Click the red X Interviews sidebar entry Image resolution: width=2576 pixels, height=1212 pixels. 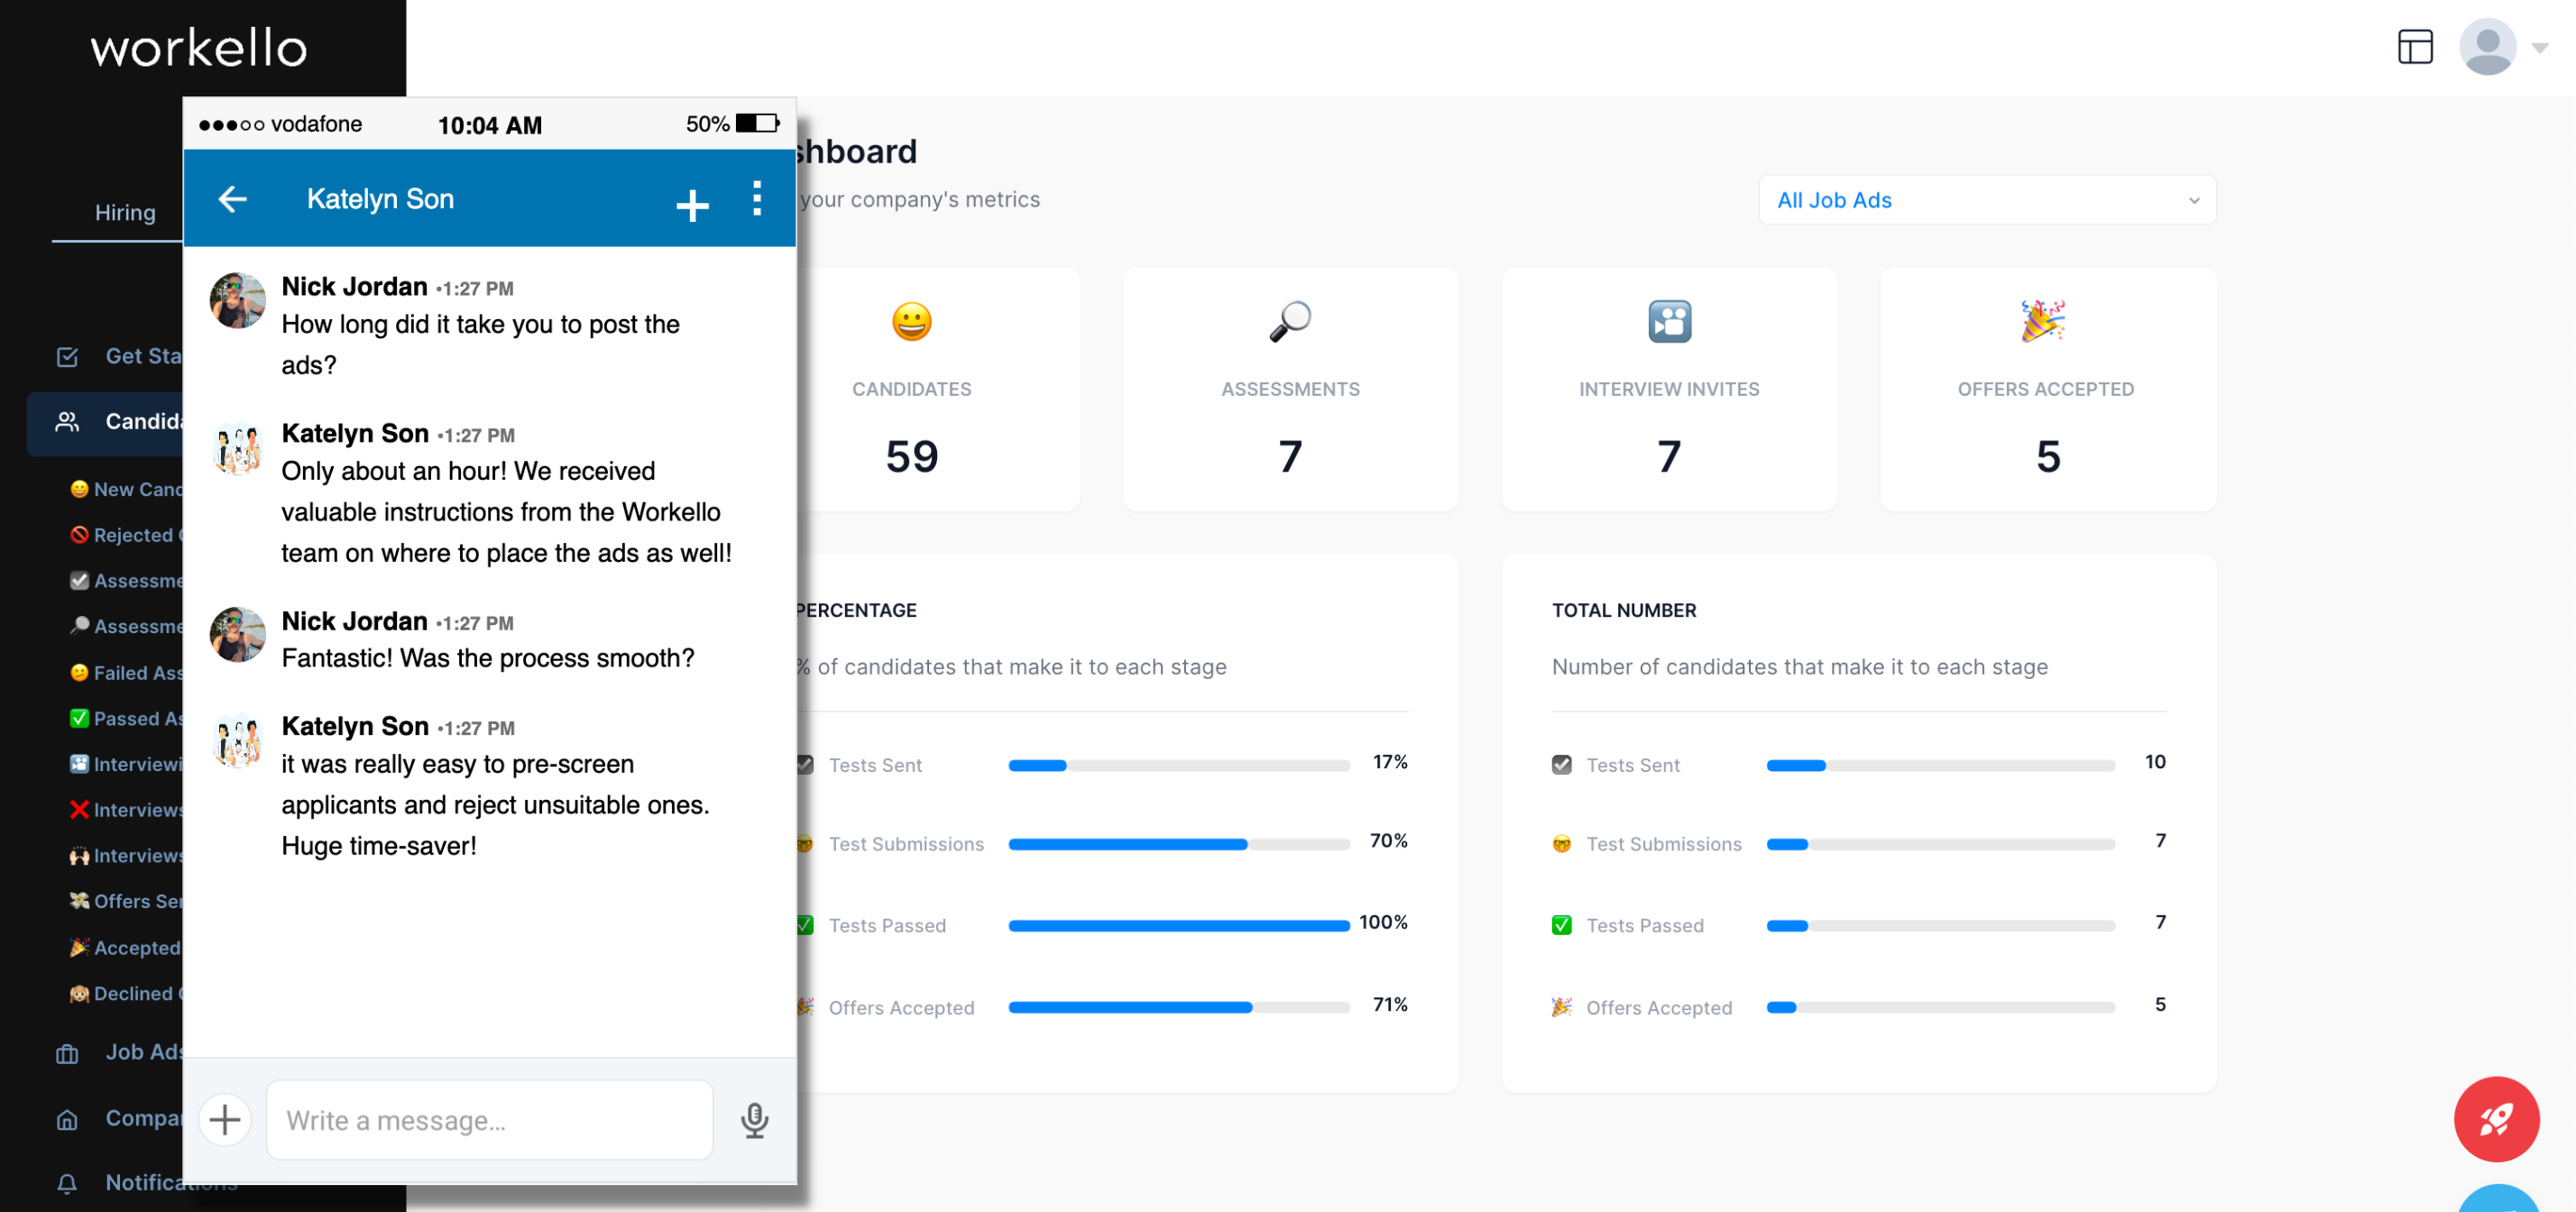[x=126, y=809]
